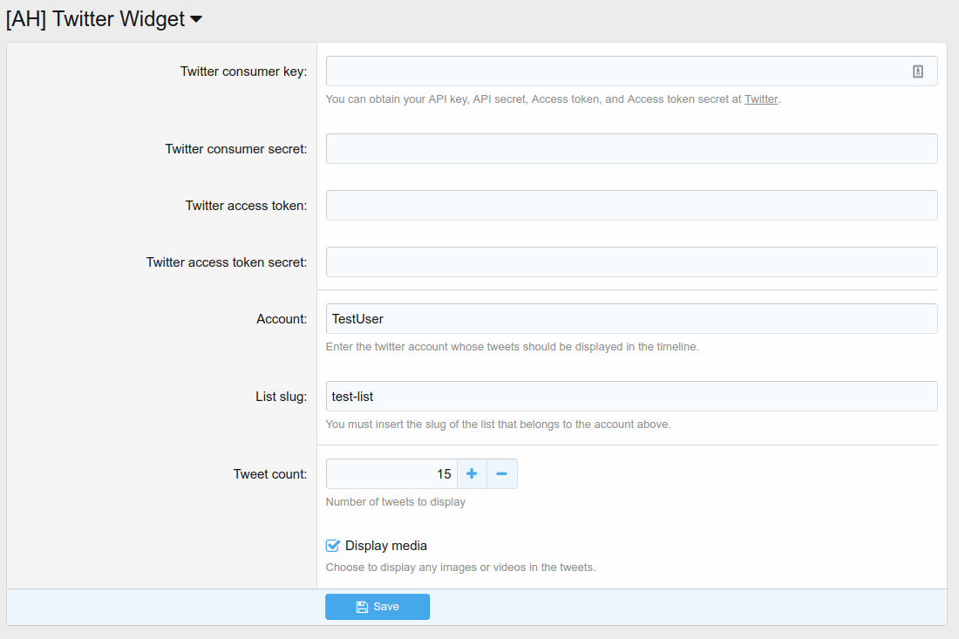Click the Tweet count number box showing 15

[x=391, y=474]
